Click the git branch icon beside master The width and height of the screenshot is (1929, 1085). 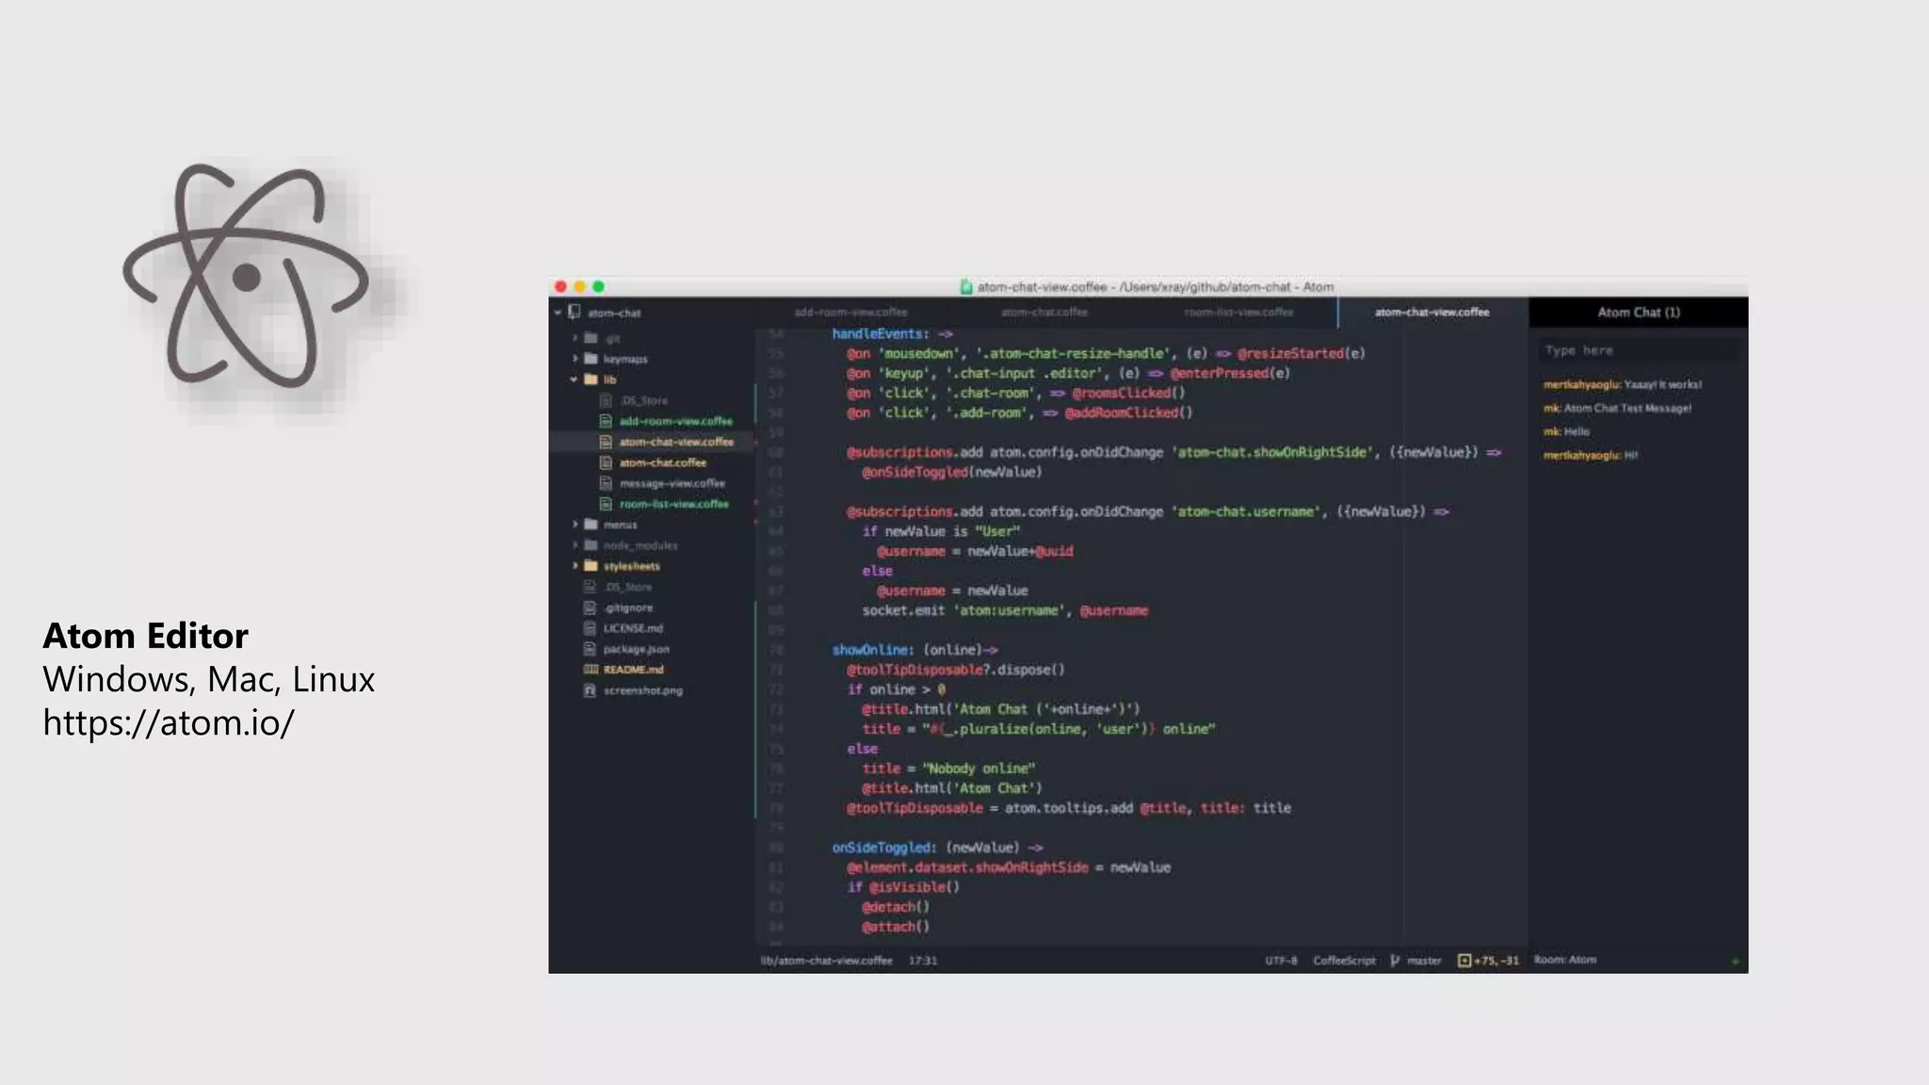coord(1395,961)
